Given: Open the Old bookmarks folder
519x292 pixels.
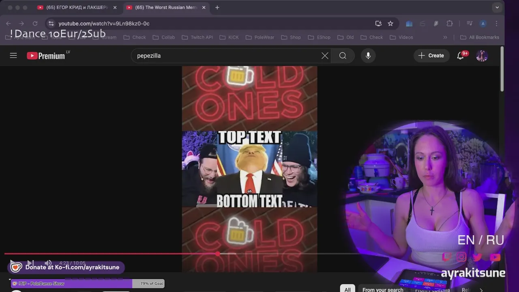Looking at the screenshot, I should click(345, 37).
